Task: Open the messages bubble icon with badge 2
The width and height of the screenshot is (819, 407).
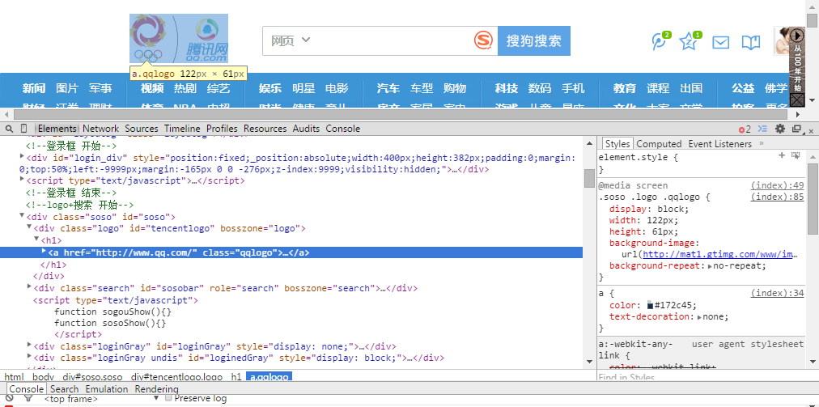Action: point(660,41)
